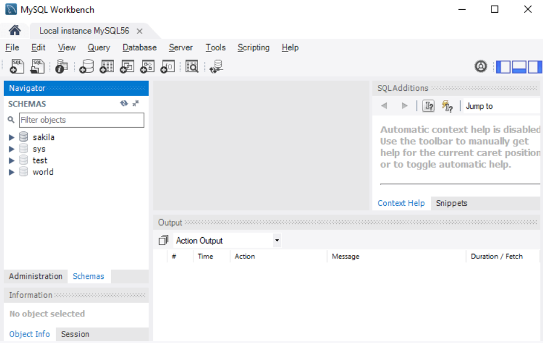Expand the world schema

12,172
